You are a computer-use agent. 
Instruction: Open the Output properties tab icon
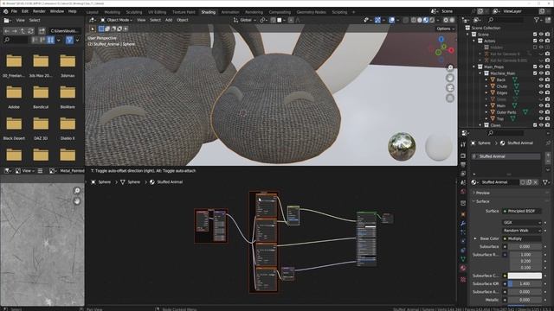point(463,165)
